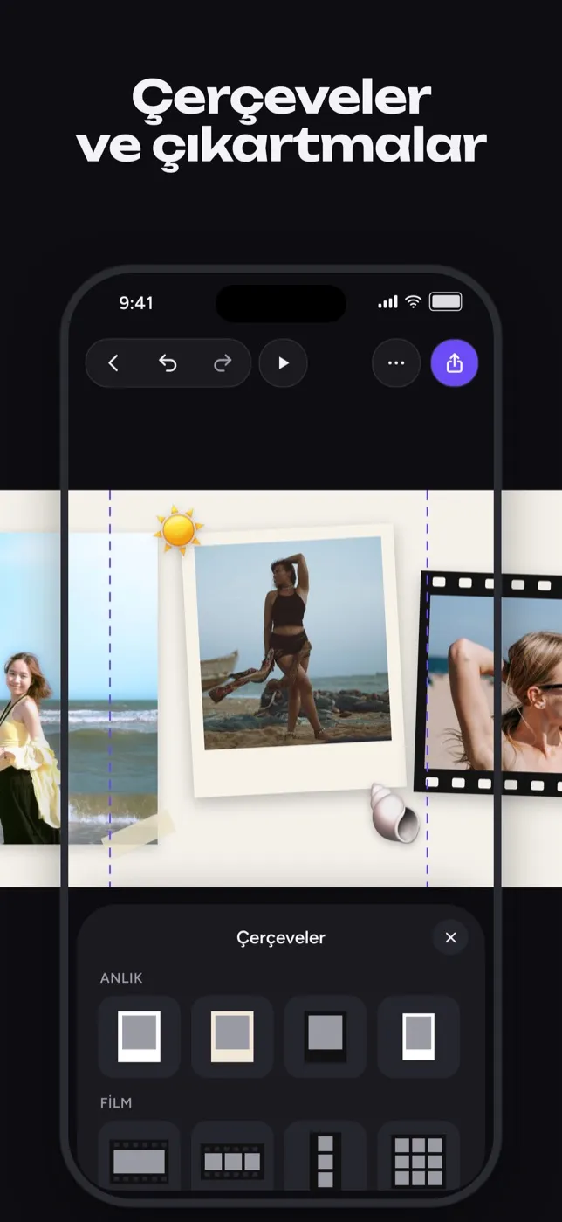Select the contact sheet grid frame

pos(419,1158)
